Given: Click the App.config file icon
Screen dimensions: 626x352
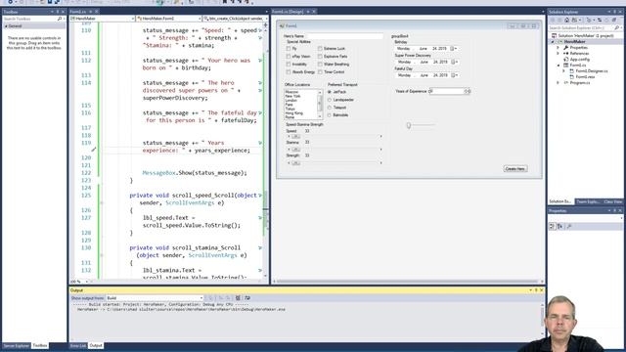Looking at the screenshot, I should coord(565,59).
